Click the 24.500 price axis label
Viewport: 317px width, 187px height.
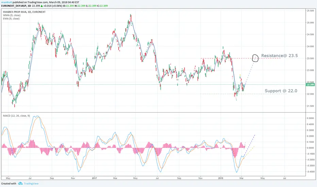310,35
